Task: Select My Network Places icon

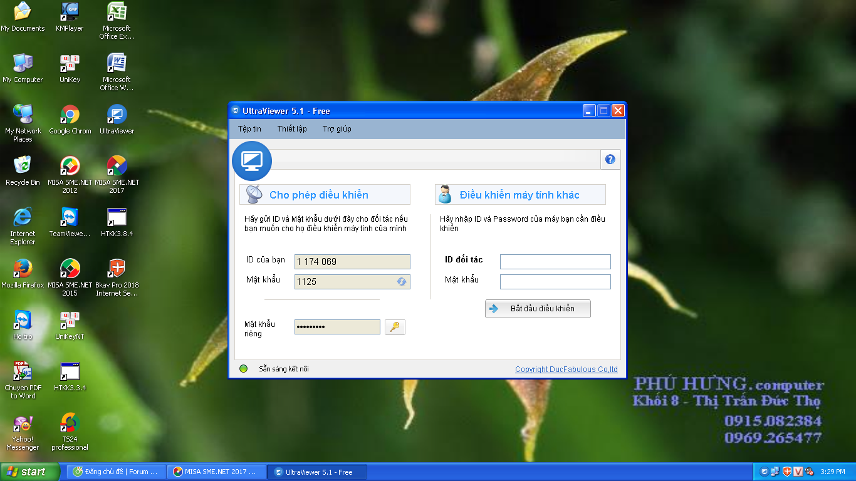Action: point(23,123)
